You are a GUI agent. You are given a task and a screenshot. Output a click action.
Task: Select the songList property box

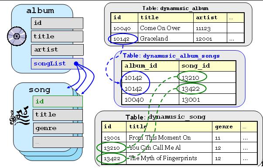point(57,64)
